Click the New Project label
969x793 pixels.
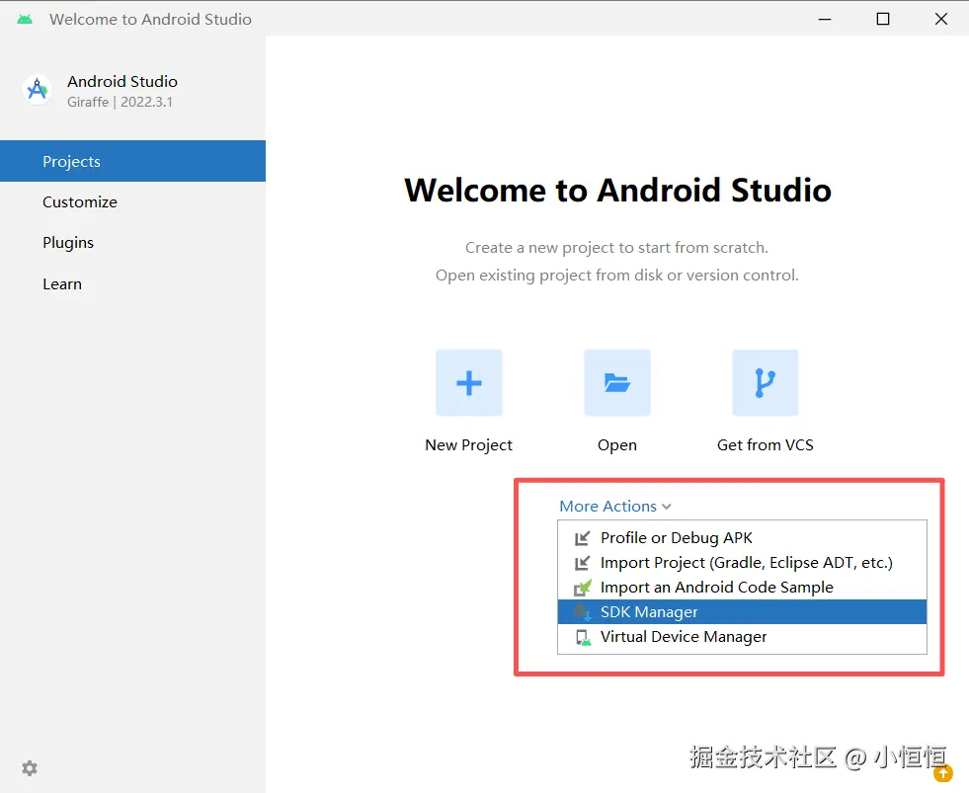469,445
